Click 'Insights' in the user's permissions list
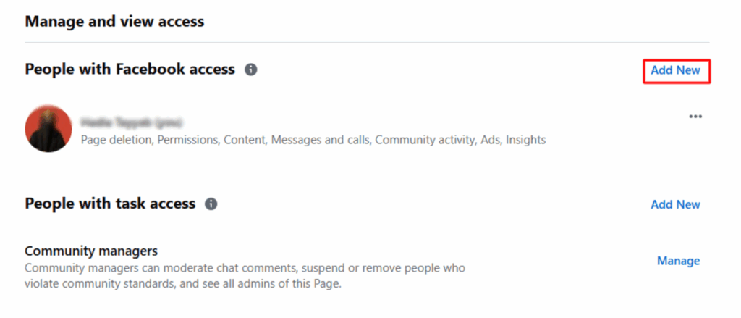 pyautogui.click(x=525, y=140)
